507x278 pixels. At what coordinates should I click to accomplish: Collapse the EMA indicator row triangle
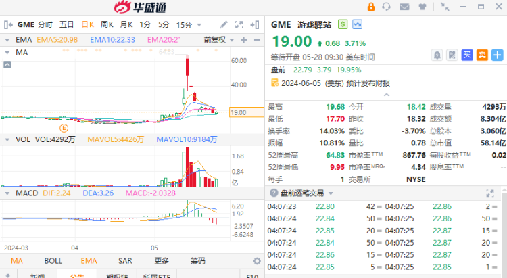click(7, 40)
